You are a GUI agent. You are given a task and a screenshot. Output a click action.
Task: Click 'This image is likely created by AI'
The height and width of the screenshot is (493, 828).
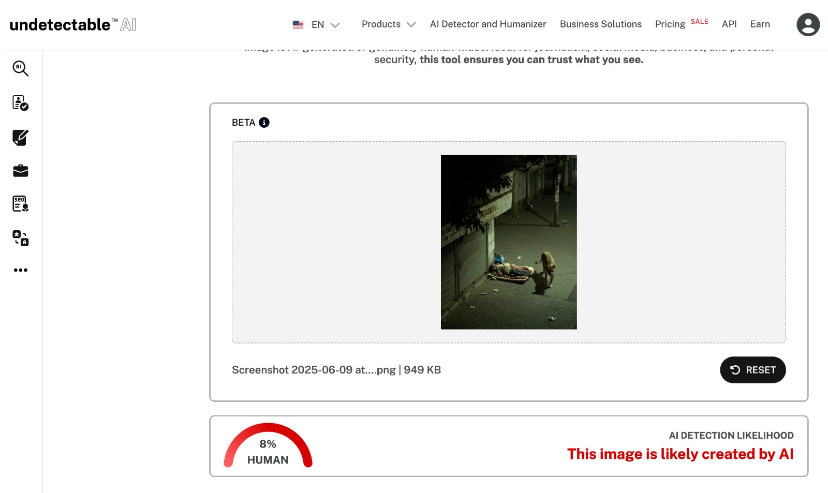pyautogui.click(x=681, y=454)
